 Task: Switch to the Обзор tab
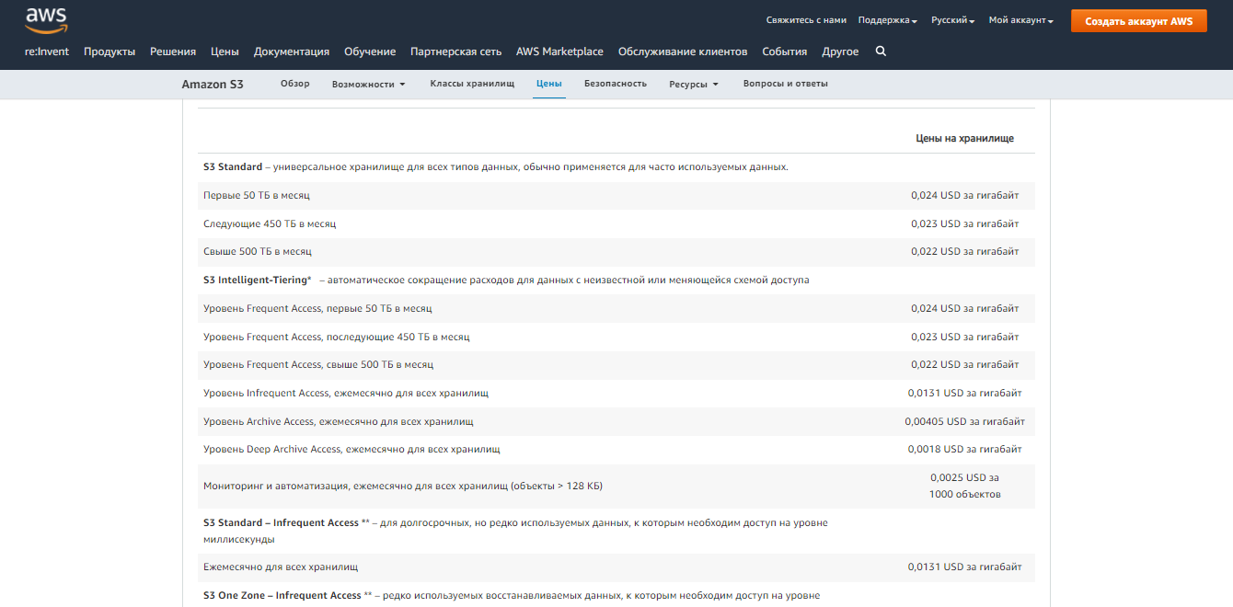point(295,84)
